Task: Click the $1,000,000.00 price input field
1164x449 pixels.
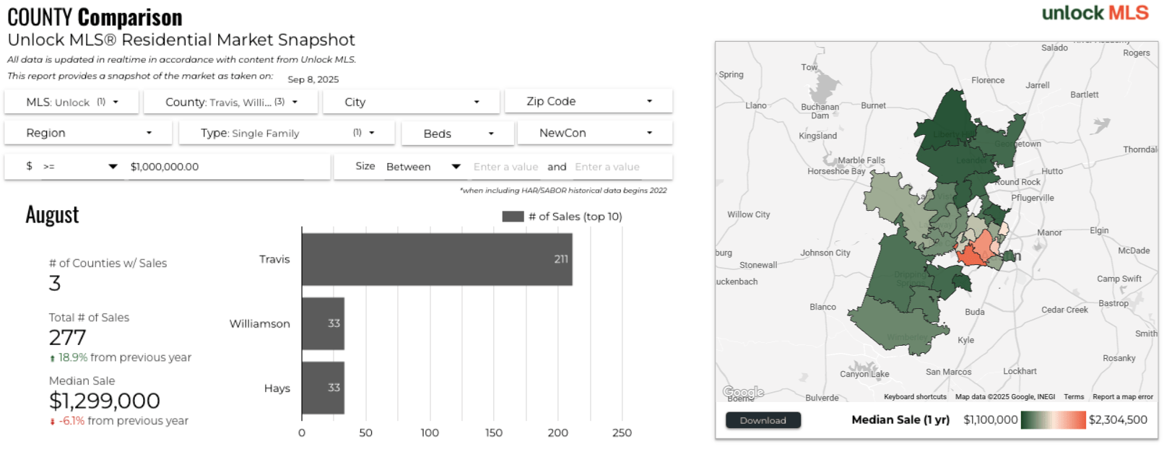Action: [217, 167]
